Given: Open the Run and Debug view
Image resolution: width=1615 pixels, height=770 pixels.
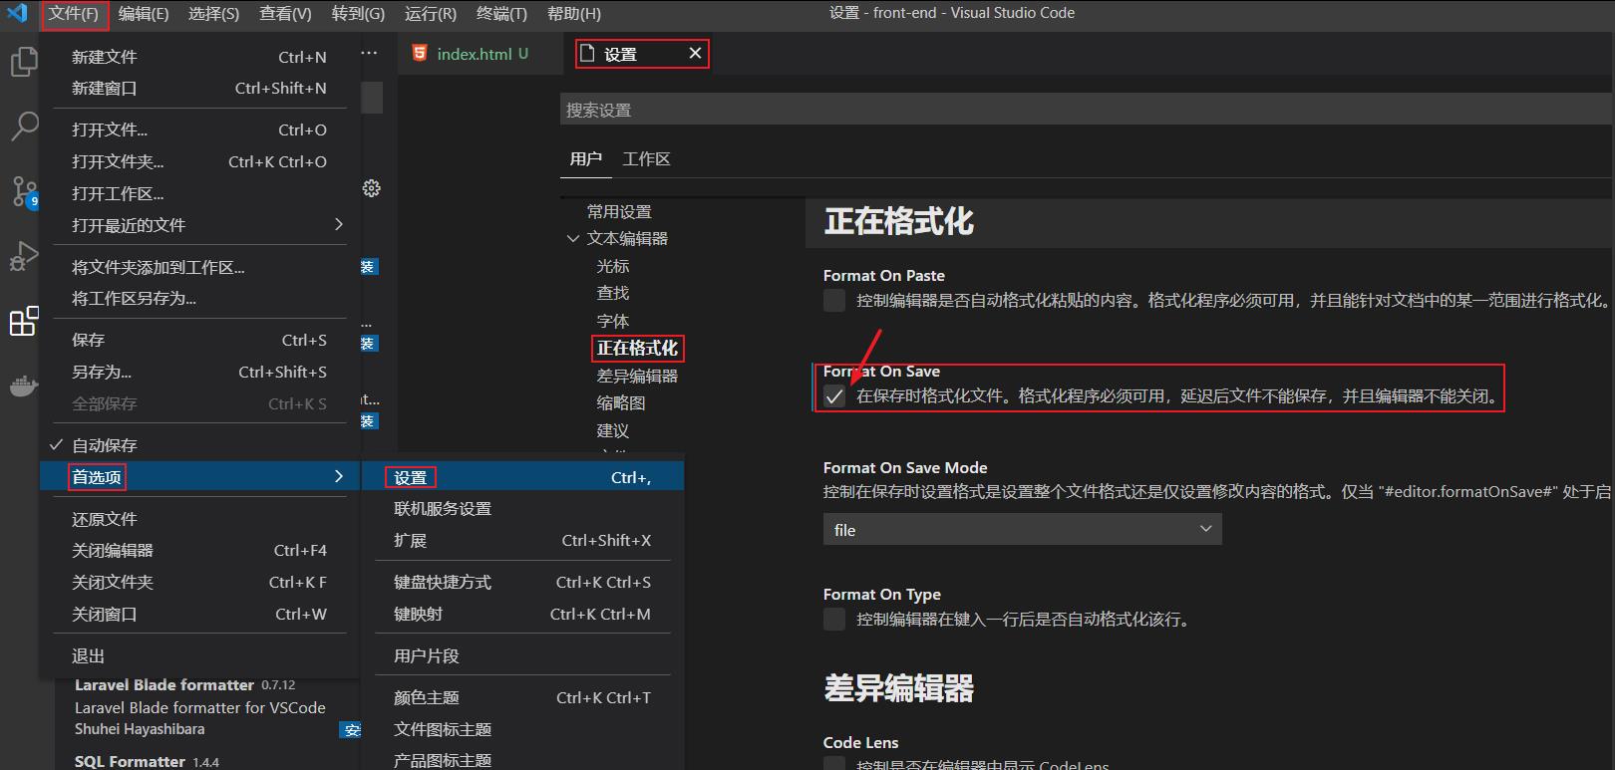Looking at the screenshot, I should pos(23,255).
